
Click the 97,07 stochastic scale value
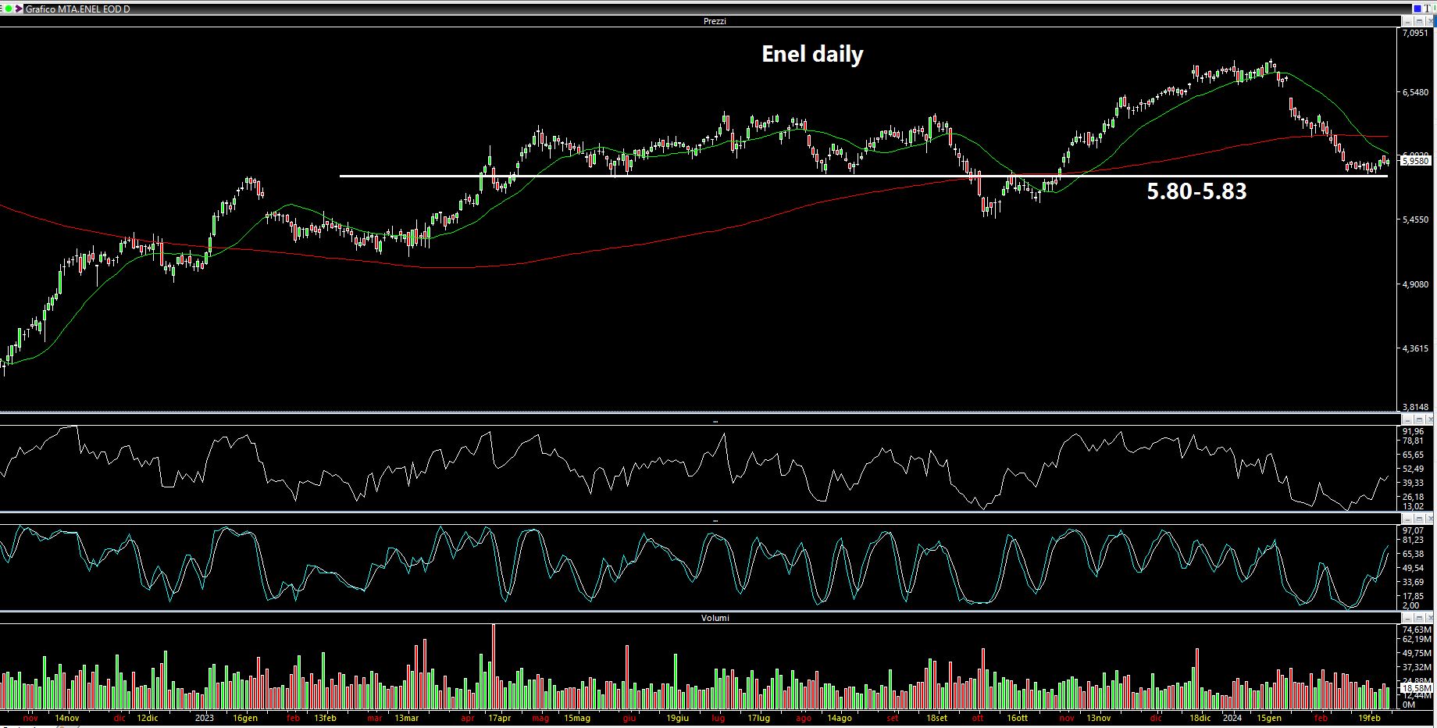coord(1414,530)
